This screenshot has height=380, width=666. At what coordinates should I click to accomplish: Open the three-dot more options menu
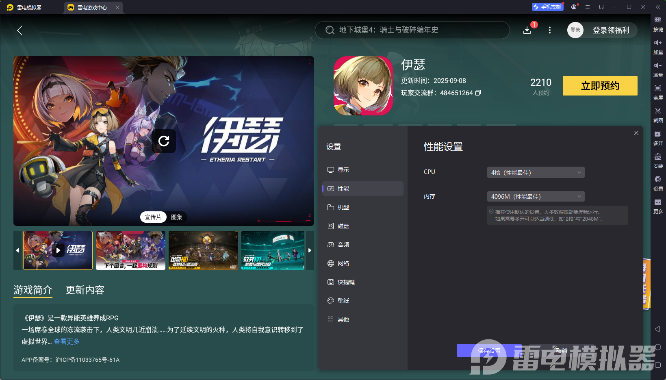click(550, 30)
